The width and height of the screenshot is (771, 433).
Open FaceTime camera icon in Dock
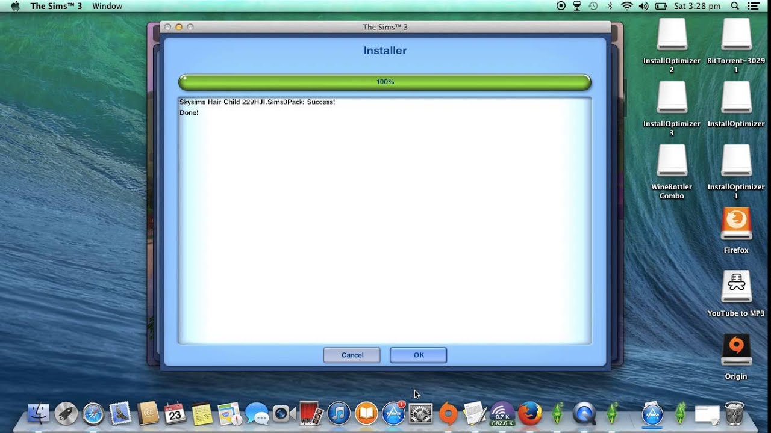coord(284,413)
